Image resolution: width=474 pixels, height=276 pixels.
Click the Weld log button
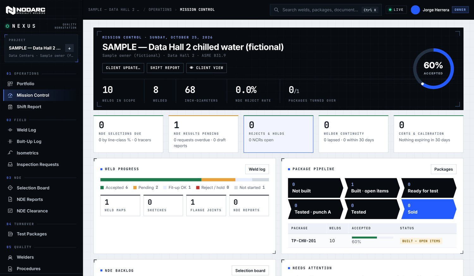[257, 169]
